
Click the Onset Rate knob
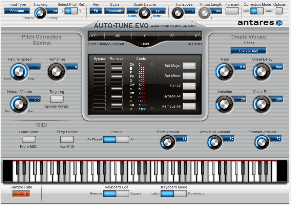pos(262,104)
